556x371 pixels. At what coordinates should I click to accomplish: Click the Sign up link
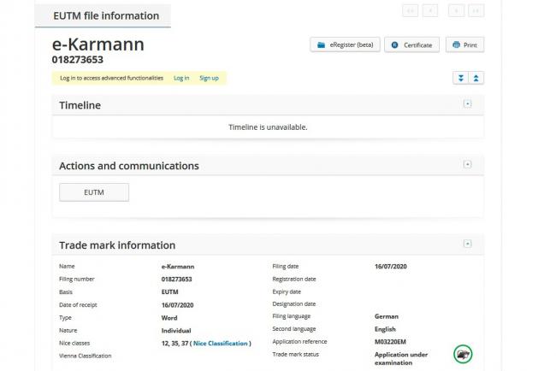point(209,78)
